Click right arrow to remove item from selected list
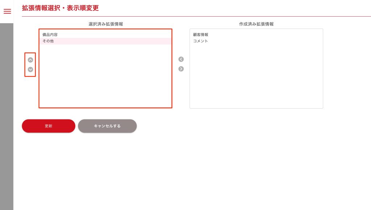The image size is (371, 210). 181,69
